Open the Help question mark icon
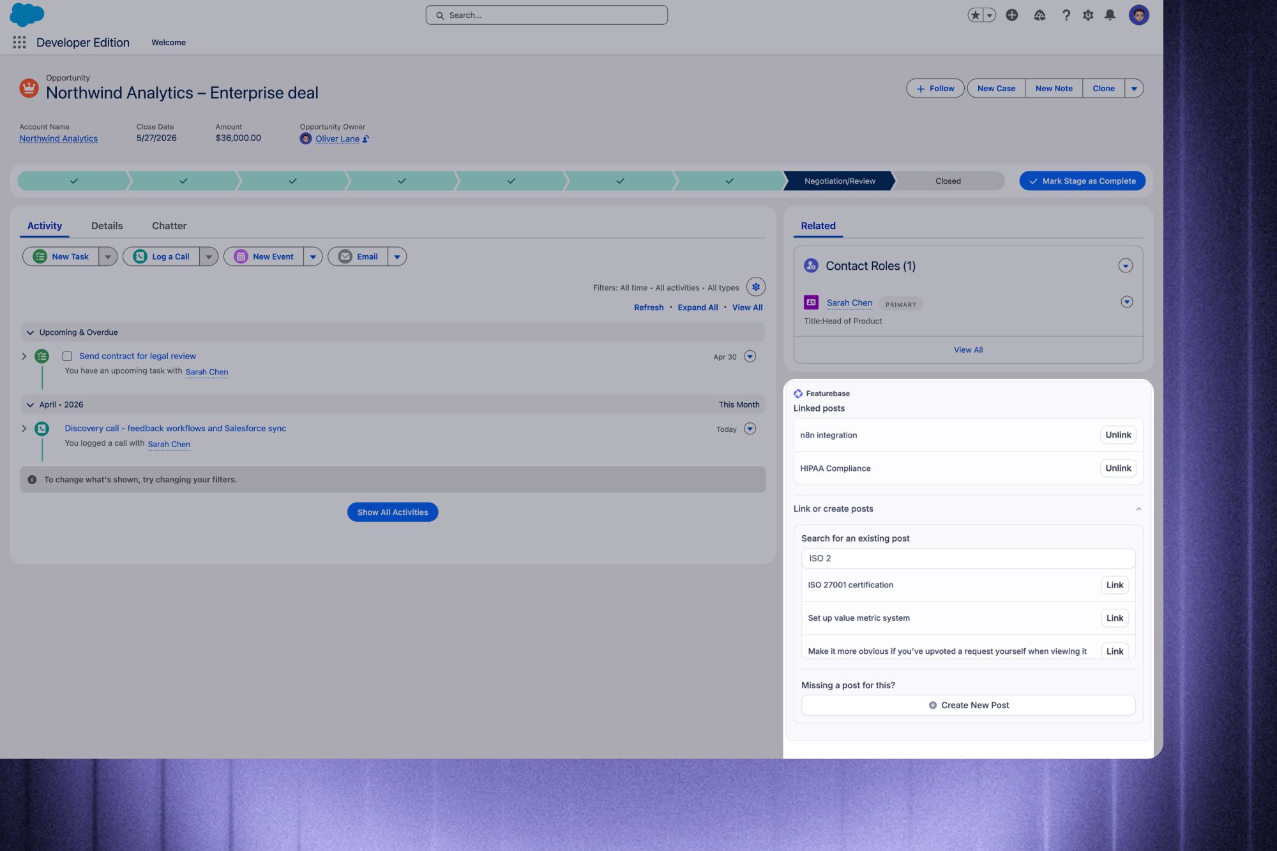This screenshot has height=851, width=1277. (x=1066, y=15)
